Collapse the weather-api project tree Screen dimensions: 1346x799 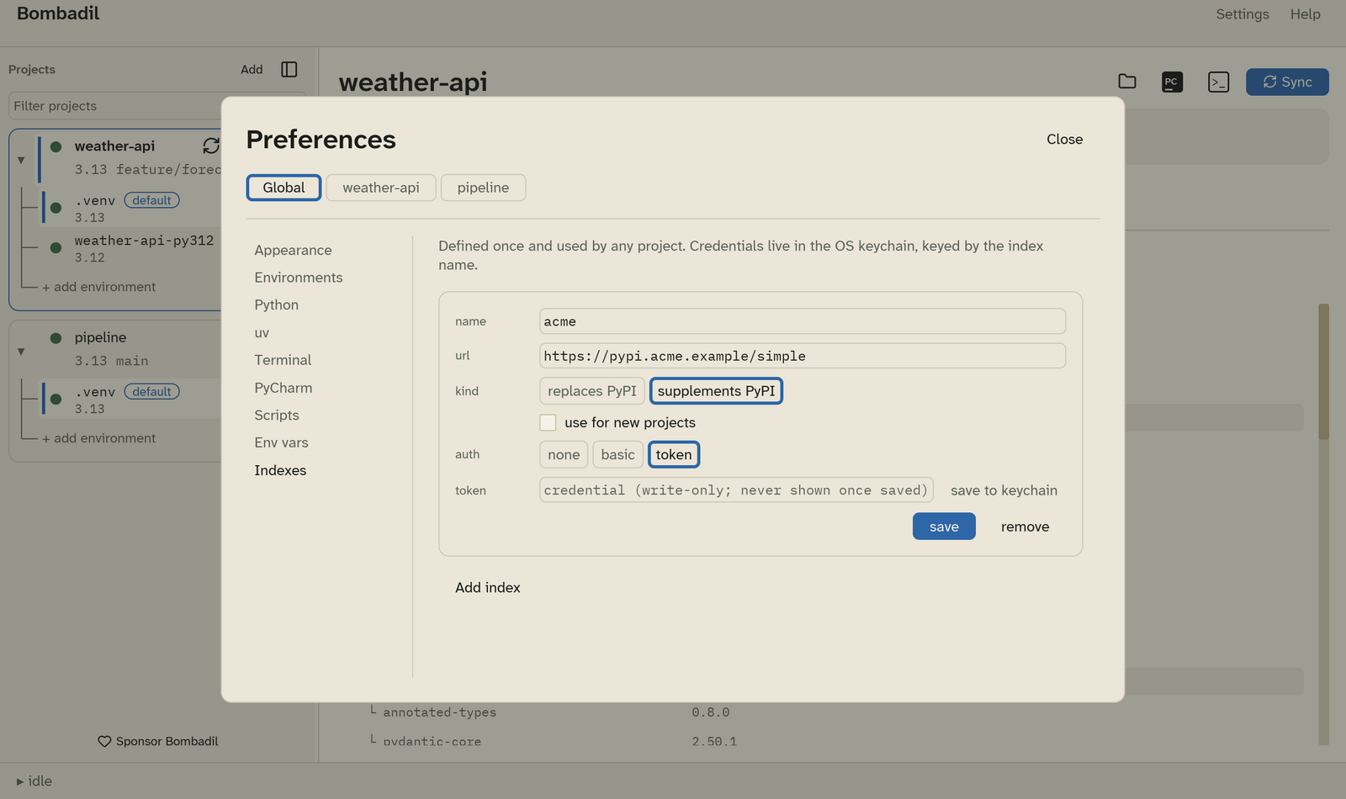point(21,160)
